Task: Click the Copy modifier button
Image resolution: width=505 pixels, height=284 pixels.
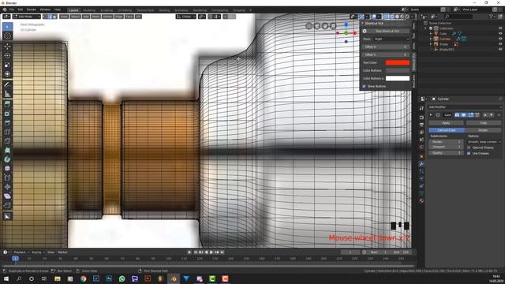Action: coord(483,123)
